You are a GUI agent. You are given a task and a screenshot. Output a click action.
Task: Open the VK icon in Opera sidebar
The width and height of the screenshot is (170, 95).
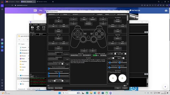[2, 47]
